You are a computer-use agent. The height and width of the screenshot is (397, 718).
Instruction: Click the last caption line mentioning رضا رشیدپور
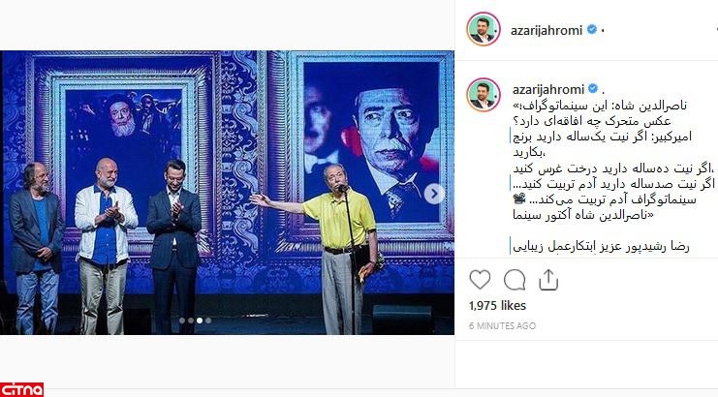tap(601, 247)
